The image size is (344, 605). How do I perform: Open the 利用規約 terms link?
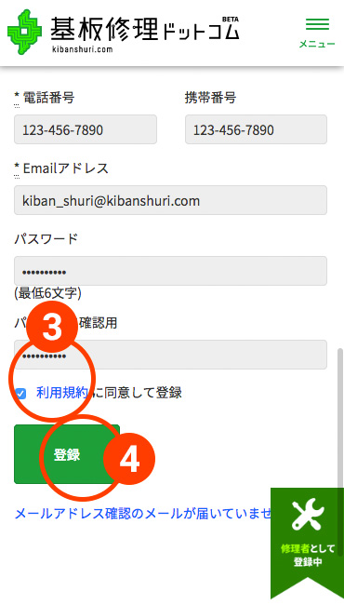[62, 393]
